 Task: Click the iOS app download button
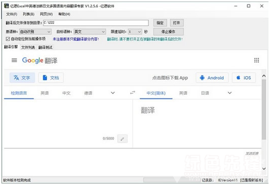click(244, 78)
